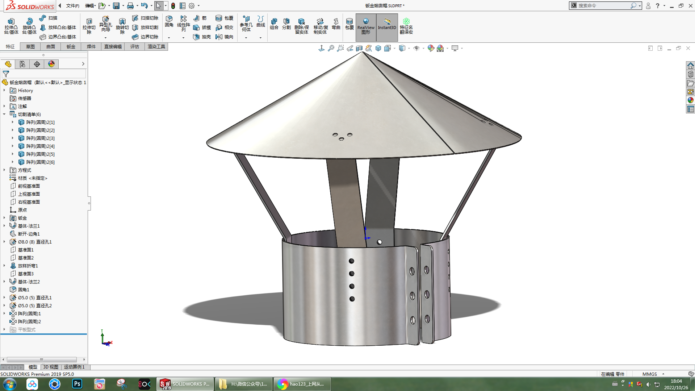Click the 搜索命令 search field
695x391 pixels.
pyautogui.click(x=603, y=5)
